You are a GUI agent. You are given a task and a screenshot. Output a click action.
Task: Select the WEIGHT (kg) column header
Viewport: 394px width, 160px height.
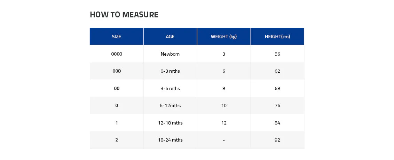point(224,37)
